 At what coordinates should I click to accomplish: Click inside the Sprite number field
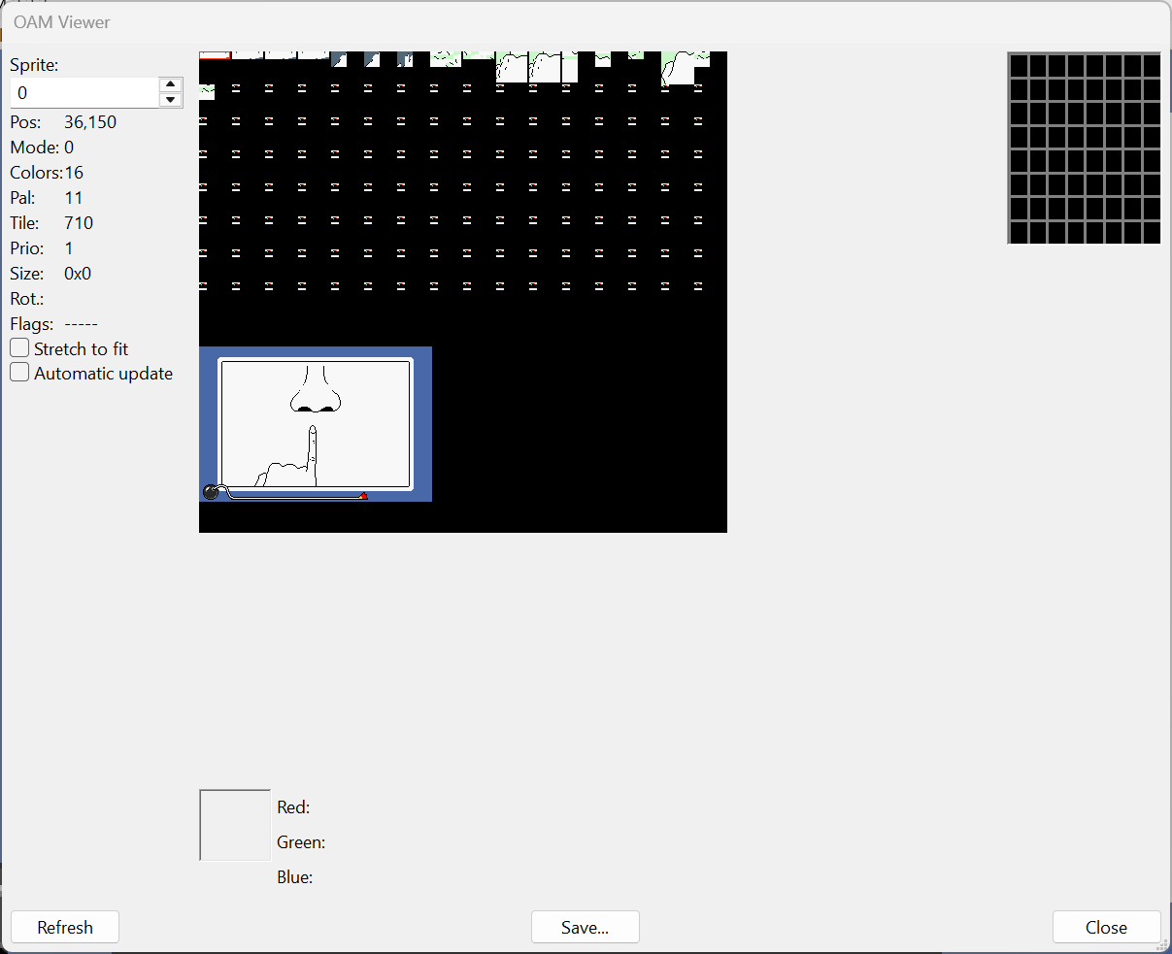(83, 92)
